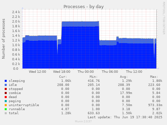Select the 'sleeping' legend label

pos(17,81)
